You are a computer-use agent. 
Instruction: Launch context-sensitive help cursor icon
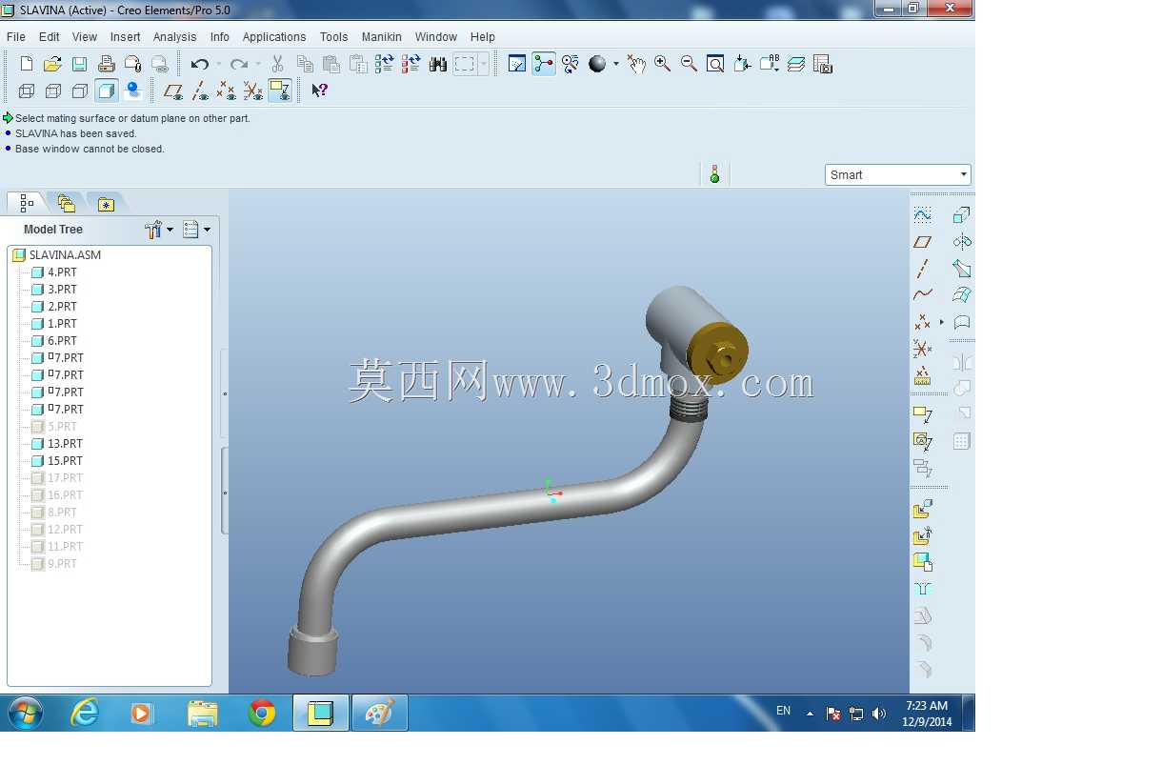tap(320, 91)
